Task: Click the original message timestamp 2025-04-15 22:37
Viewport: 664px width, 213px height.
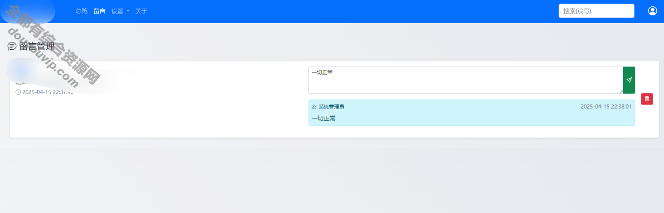Action: point(48,92)
